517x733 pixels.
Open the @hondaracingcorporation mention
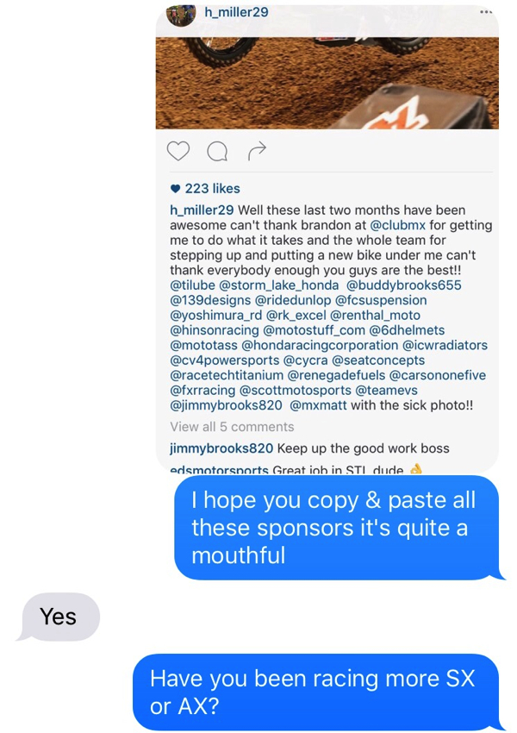tap(320, 346)
